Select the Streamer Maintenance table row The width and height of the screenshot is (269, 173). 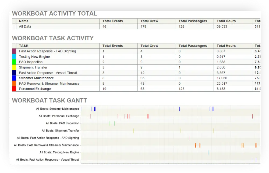pyautogui.click(x=136, y=78)
